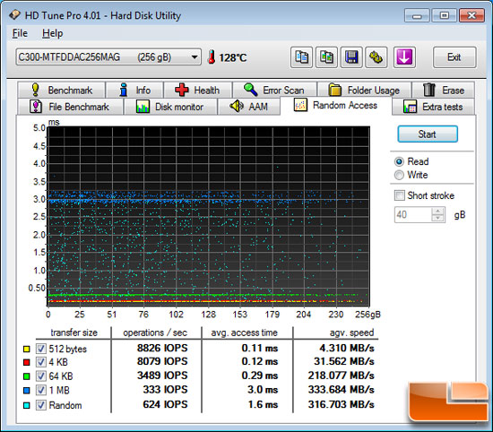
Task: Switch to the Disk monitor tab
Action: pos(170,107)
